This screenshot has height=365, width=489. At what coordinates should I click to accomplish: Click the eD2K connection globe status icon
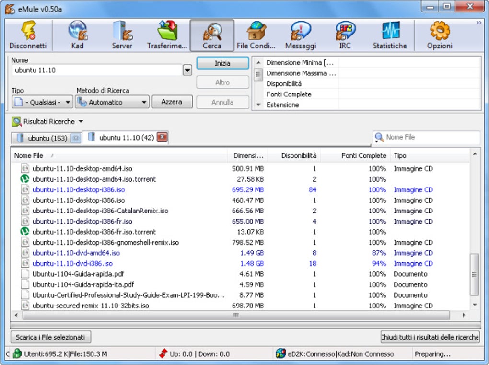(280, 354)
